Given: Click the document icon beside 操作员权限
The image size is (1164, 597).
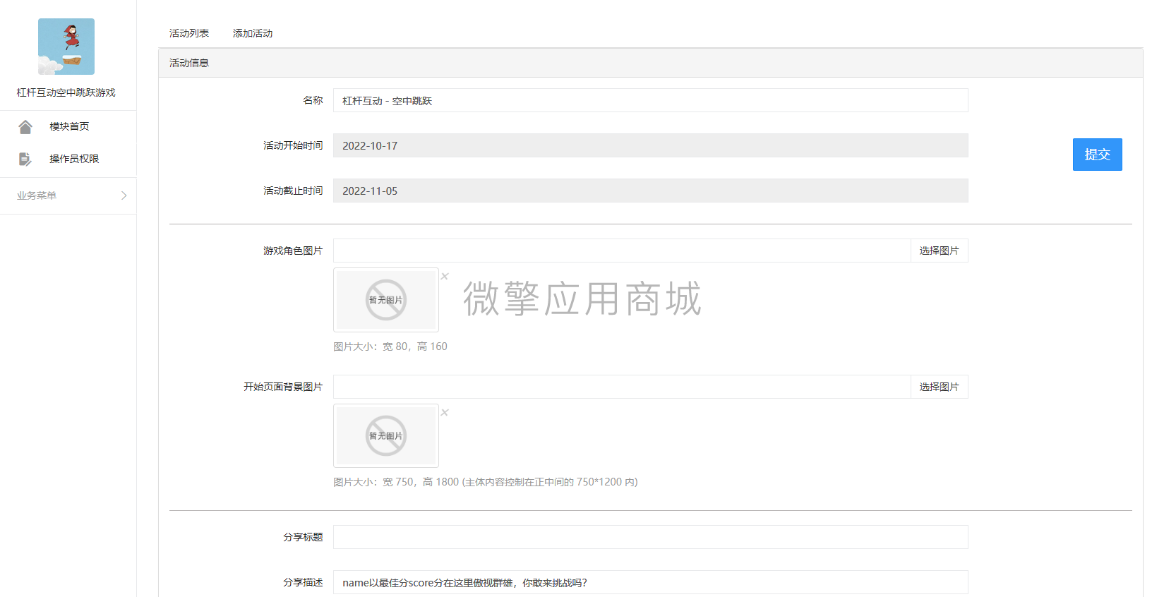Looking at the screenshot, I should coord(25,159).
